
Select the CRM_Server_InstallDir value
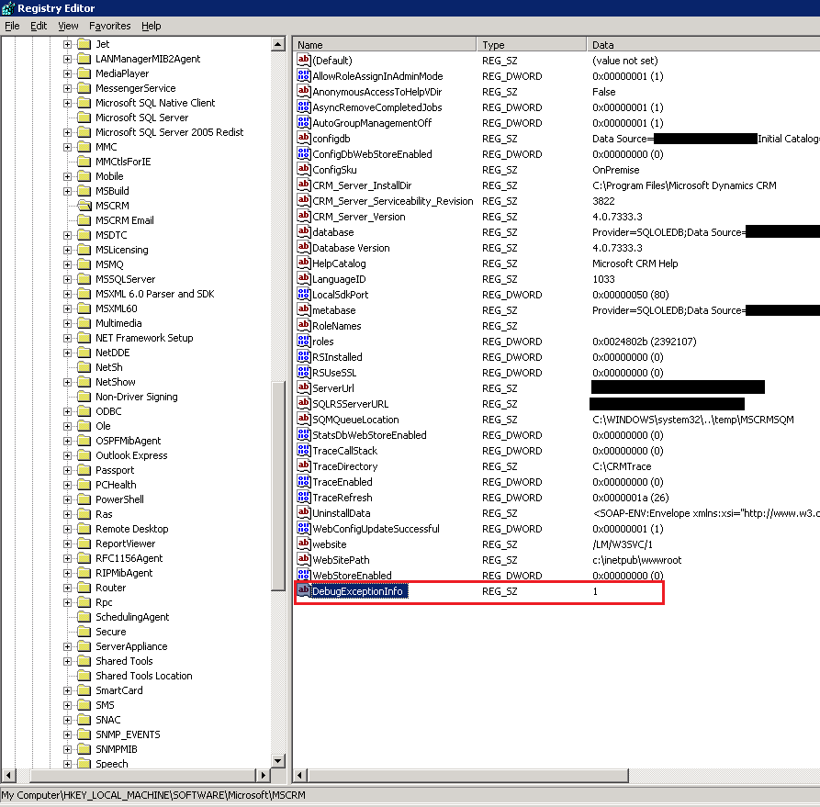pyautogui.click(x=362, y=185)
